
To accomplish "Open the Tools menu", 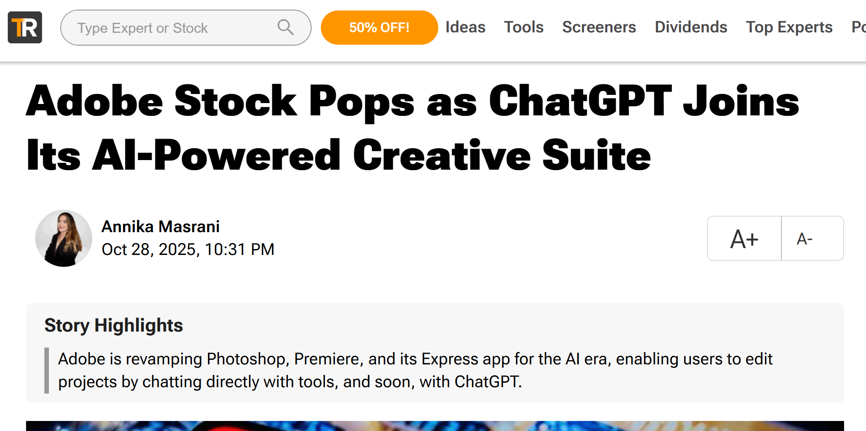I will tap(524, 27).
